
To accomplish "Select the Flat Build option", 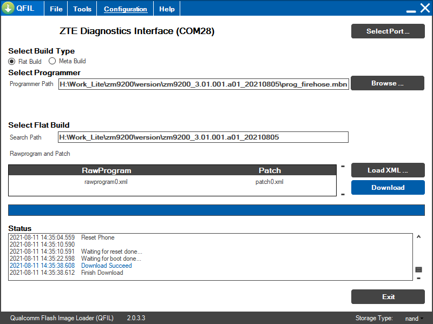I will coord(11,61).
